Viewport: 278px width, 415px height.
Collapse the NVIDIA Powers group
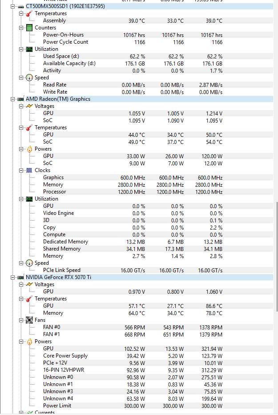point(21,342)
